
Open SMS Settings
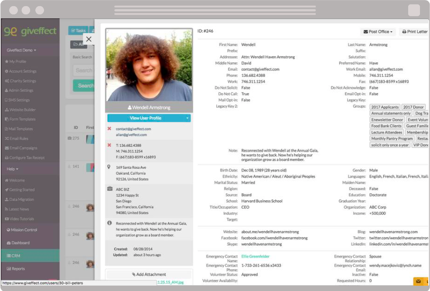tap(17, 100)
